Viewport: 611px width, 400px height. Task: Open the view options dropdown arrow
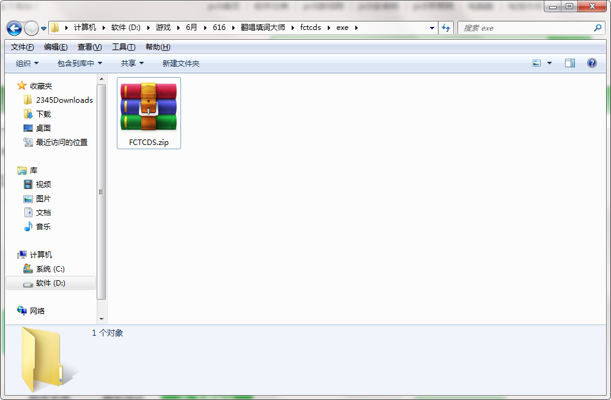point(549,63)
